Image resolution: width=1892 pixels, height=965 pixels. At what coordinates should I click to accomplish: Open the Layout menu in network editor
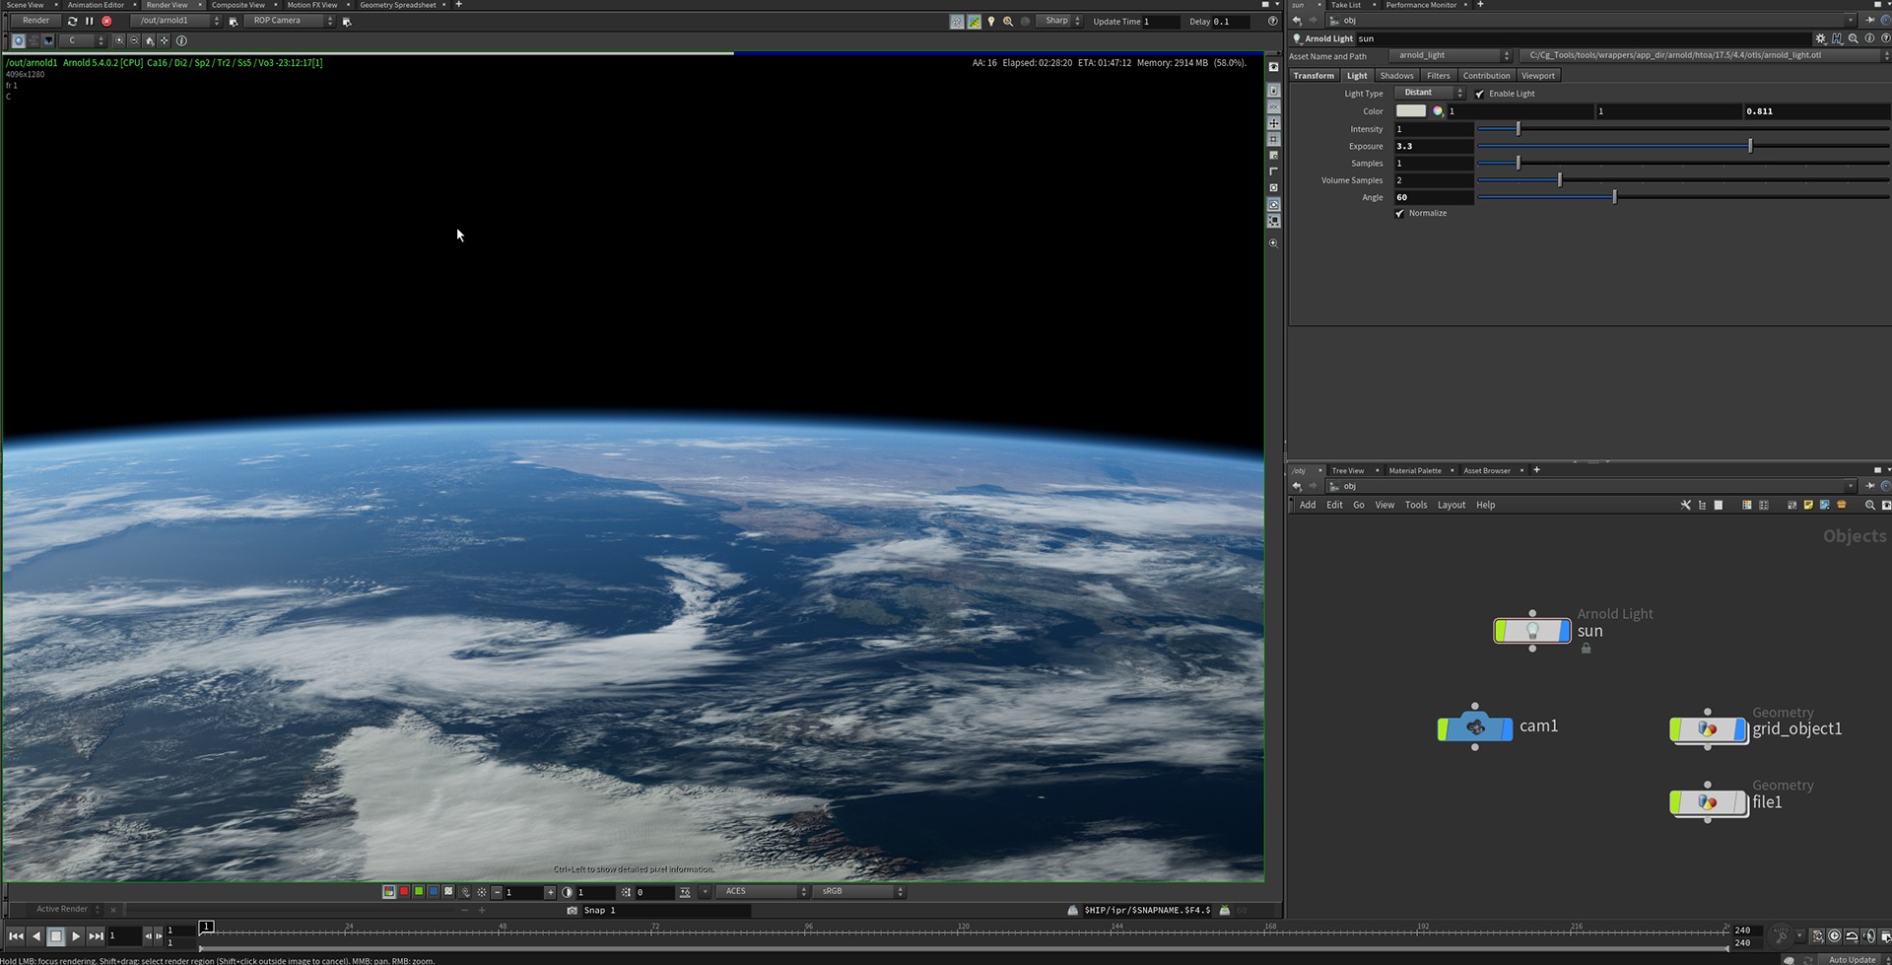pyautogui.click(x=1451, y=505)
